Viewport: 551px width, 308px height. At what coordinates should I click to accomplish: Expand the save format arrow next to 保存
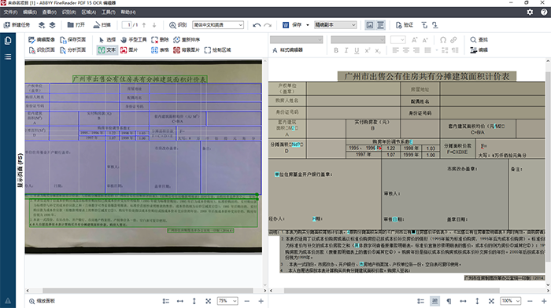coord(308,25)
